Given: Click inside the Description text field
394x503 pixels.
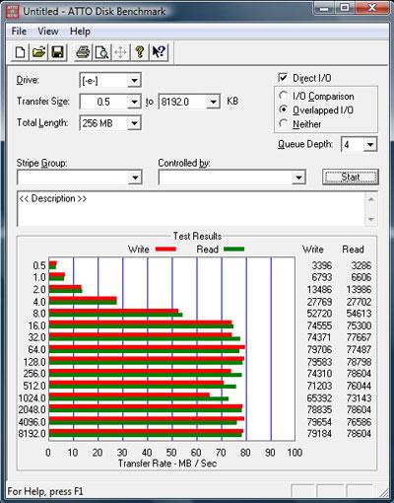Looking at the screenshot, I should tap(191, 209).
